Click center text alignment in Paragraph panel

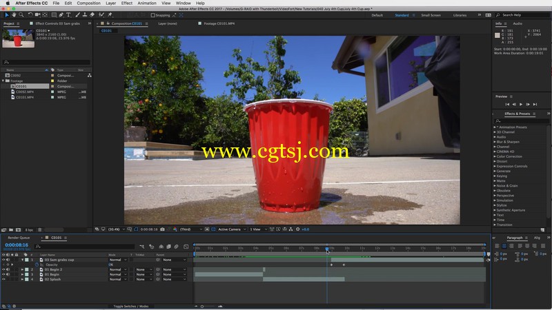(x=504, y=246)
